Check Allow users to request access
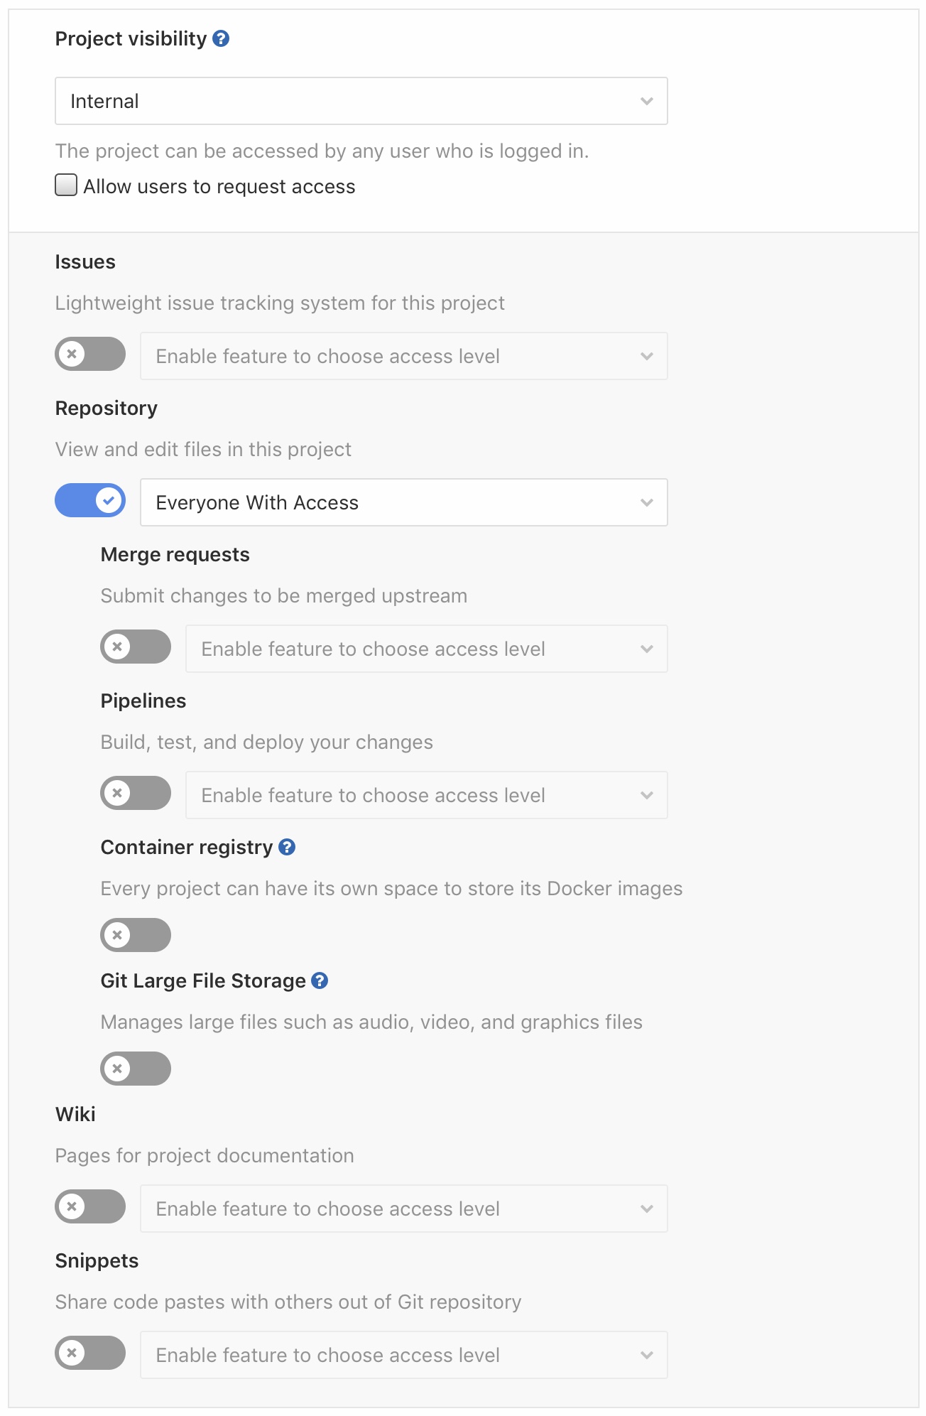Viewport: 926px width, 1416px height. click(66, 185)
